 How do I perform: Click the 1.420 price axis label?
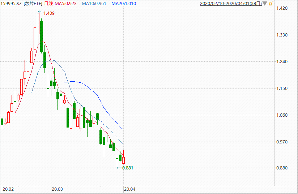coord(281,8)
